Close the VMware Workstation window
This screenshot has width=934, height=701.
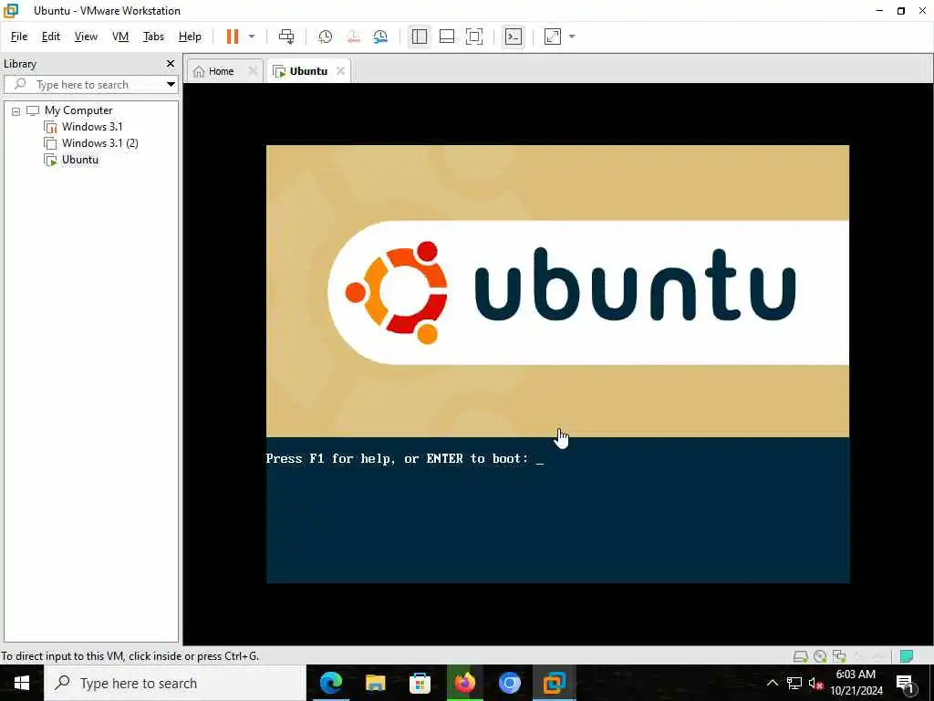(922, 11)
